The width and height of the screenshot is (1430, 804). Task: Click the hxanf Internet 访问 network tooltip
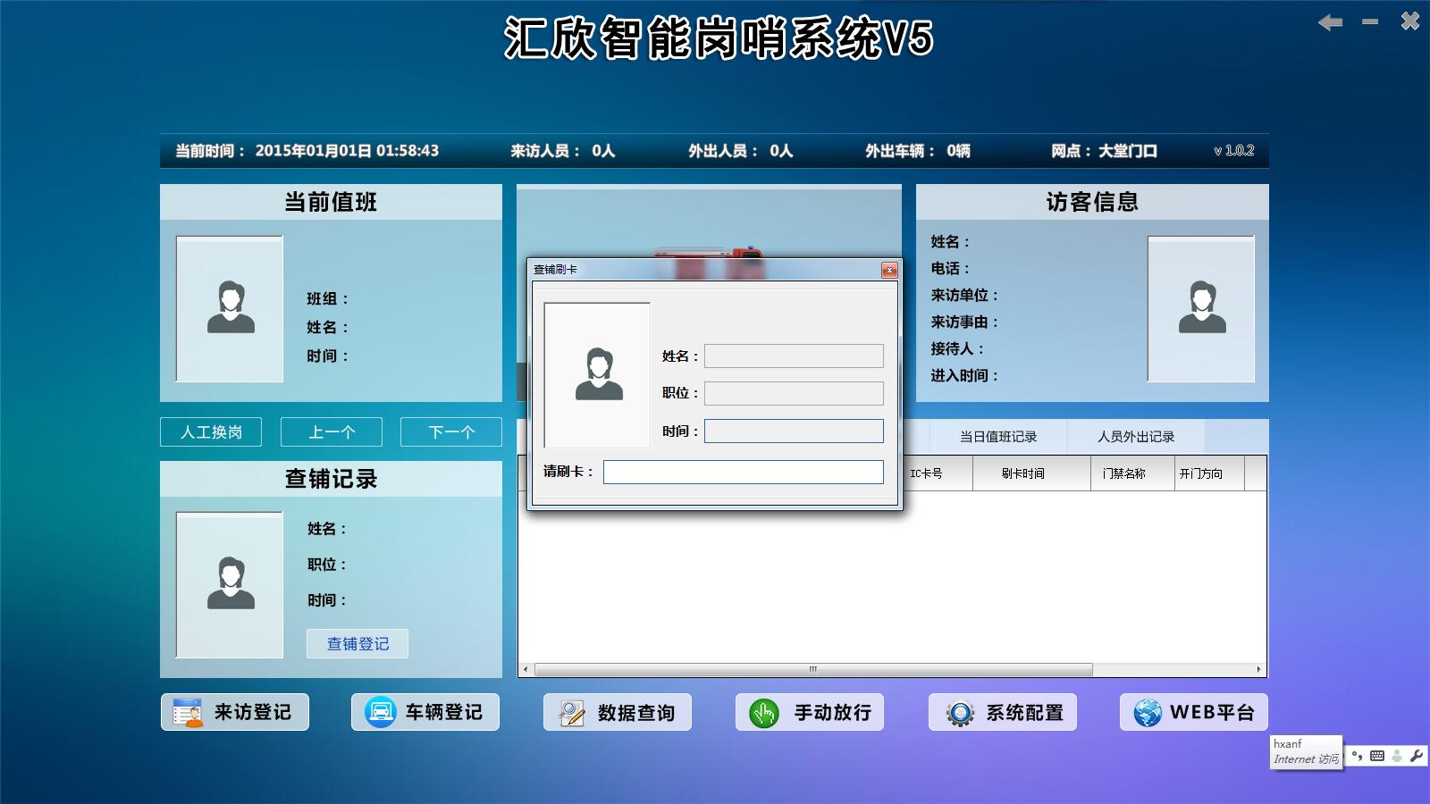(1306, 751)
